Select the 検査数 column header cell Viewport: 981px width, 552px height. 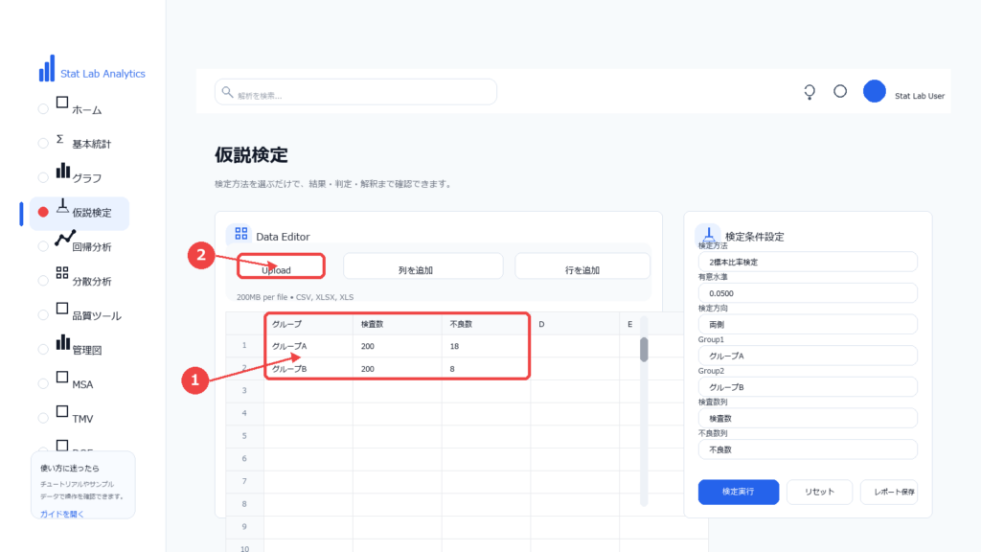point(398,324)
